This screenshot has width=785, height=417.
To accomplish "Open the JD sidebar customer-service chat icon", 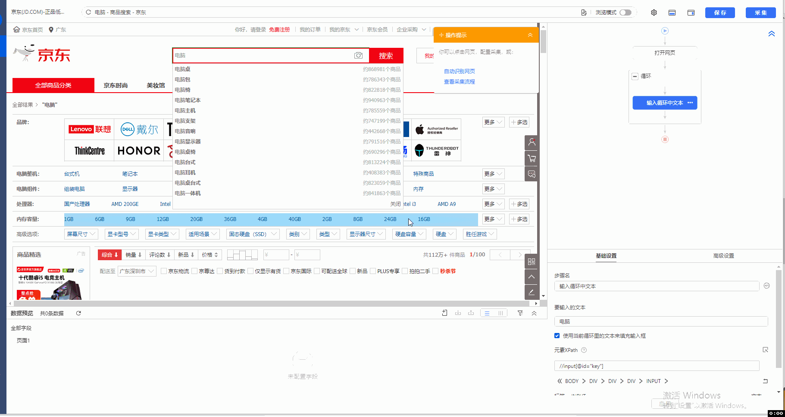I will pos(532,174).
